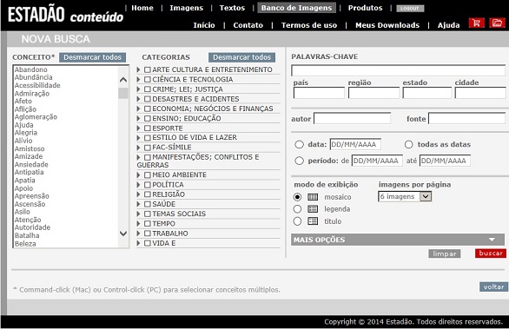Open the Produtos menu item

(365, 8)
